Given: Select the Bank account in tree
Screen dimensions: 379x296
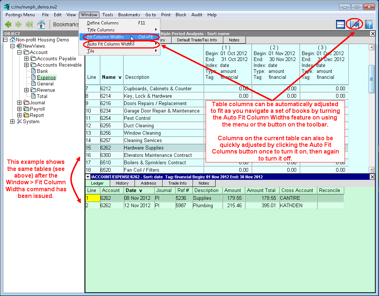Looking at the screenshot, I should 42,71.
